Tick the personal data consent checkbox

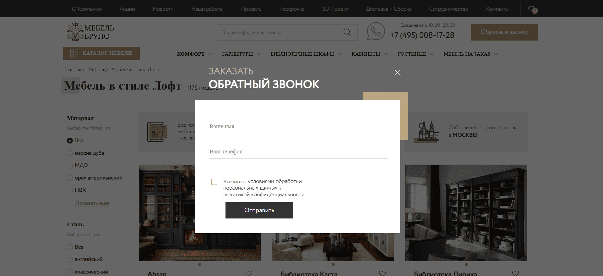[x=215, y=182]
